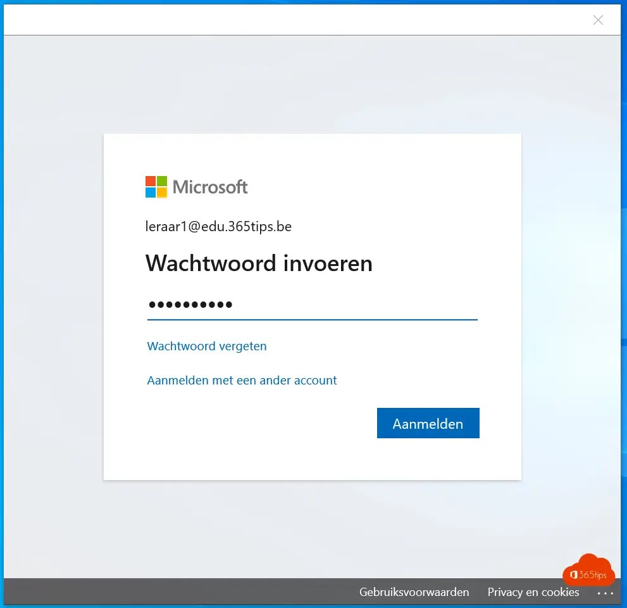Select the leraar1@edu.365tips.be account text
Viewport: 627px width, 608px height.
click(x=218, y=227)
